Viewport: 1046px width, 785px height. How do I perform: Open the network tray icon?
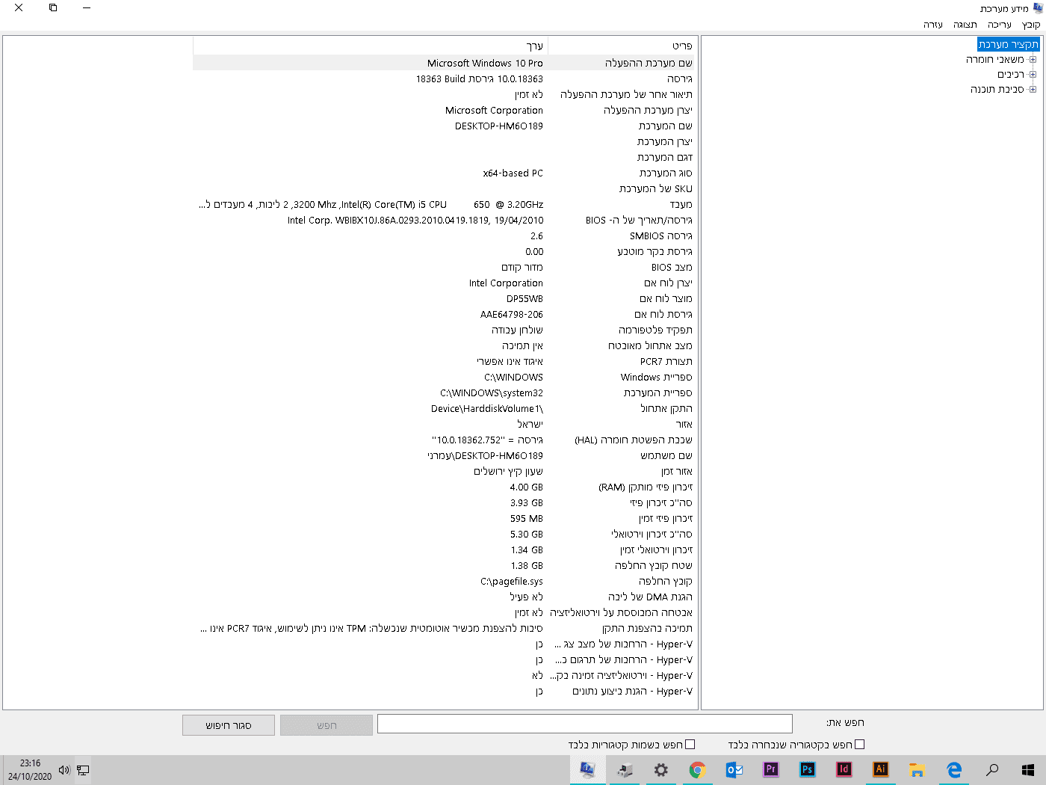(83, 770)
